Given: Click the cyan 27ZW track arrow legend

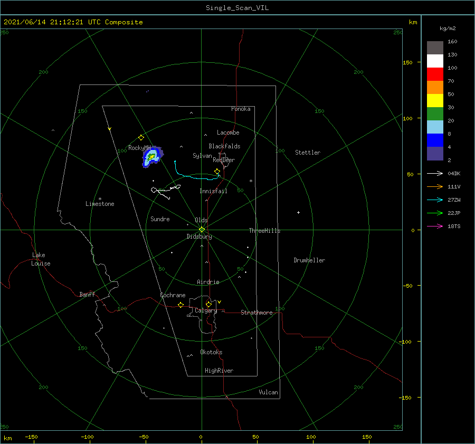Looking at the screenshot, I should pyautogui.click(x=435, y=200).
